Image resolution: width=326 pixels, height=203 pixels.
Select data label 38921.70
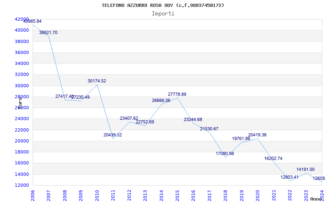pos(48,33)
